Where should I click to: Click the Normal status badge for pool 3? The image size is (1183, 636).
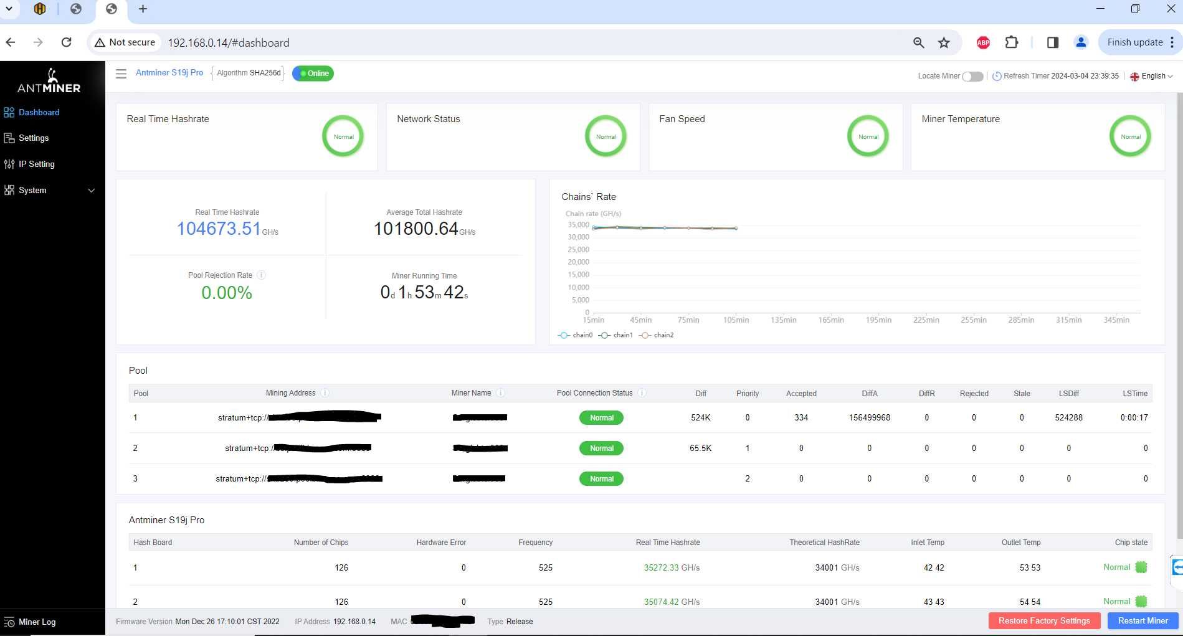coord(602,479)
